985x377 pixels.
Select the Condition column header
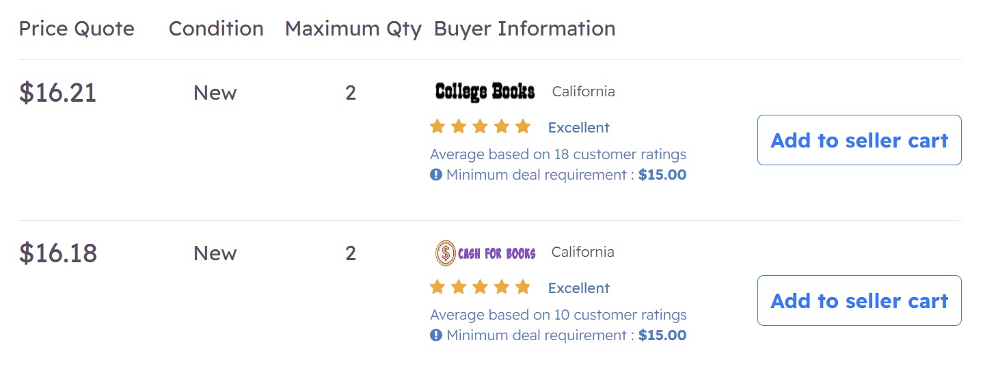(216, 29)
